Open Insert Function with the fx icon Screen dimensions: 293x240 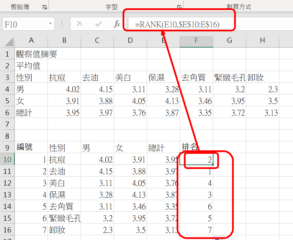click(x=117, y=24)
